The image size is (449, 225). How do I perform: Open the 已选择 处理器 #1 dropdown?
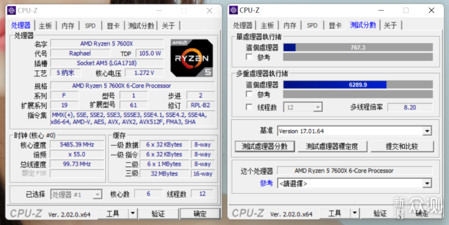pos(77,194)
